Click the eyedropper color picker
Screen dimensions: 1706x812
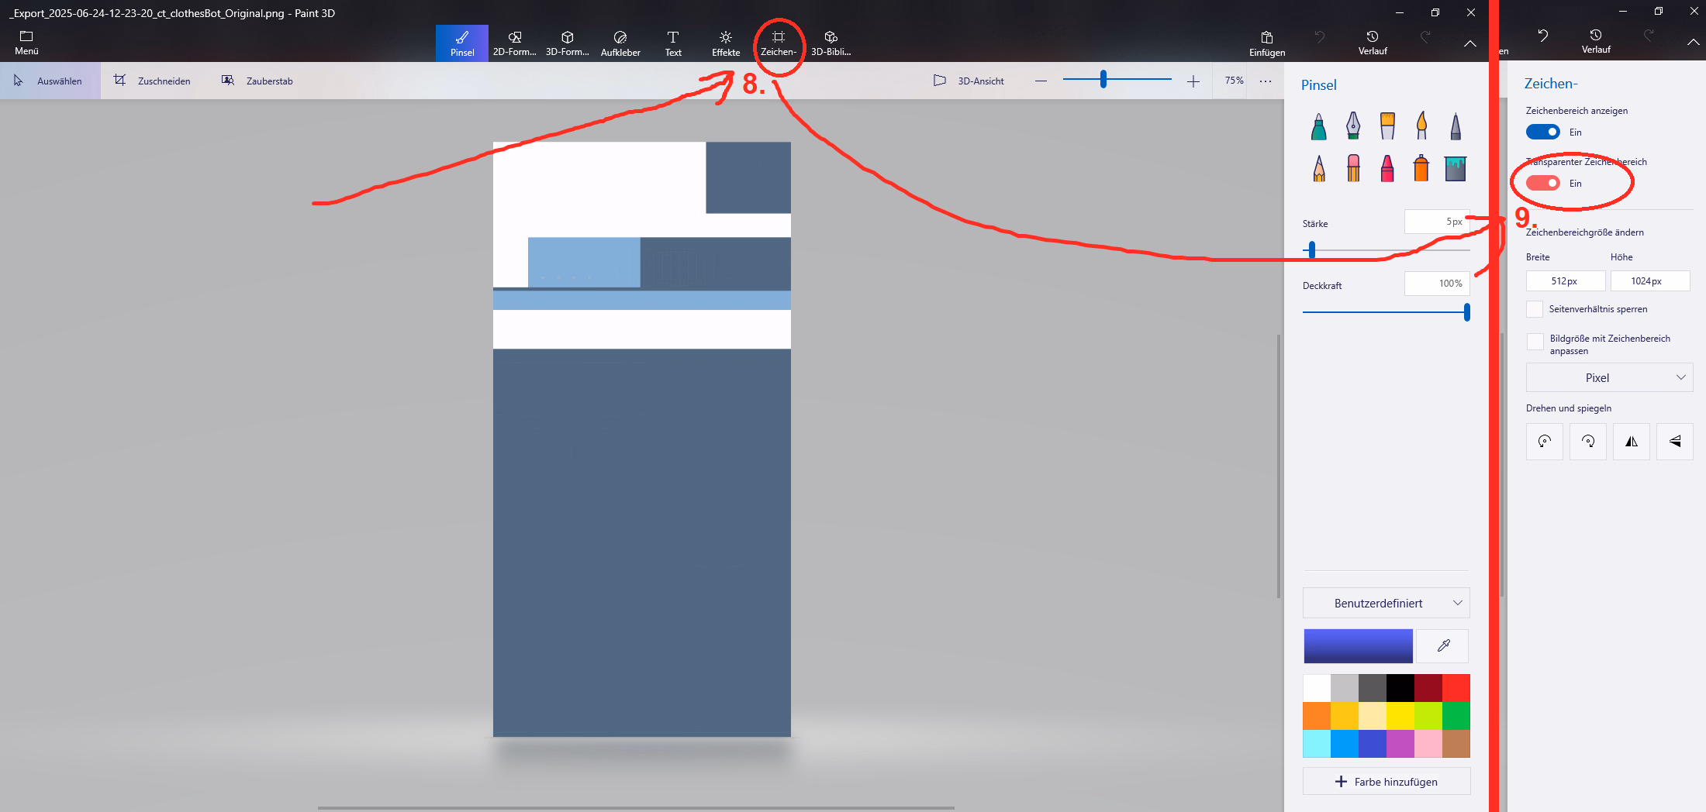[x=1442, y=645]
